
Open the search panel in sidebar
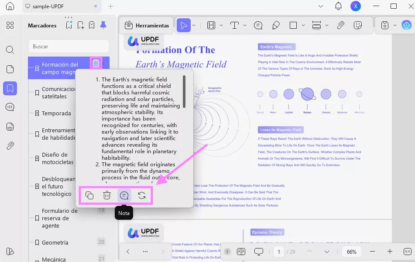coord(10,50)
